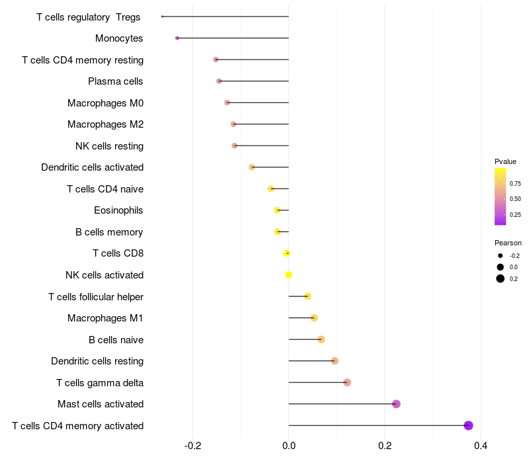Click the B cells naive label
529x463 pixels.
point(116,340)
